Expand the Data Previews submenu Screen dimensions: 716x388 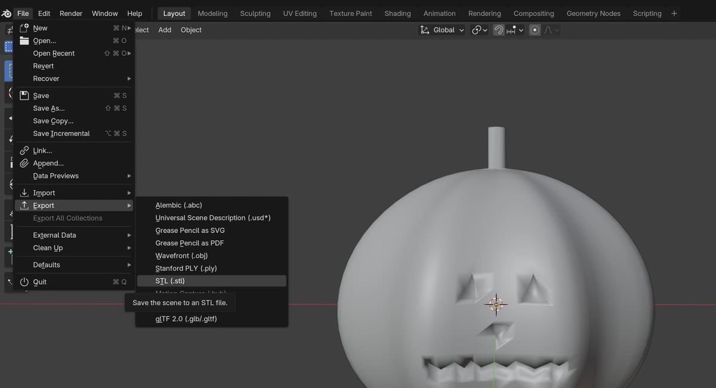pos(74,176)
